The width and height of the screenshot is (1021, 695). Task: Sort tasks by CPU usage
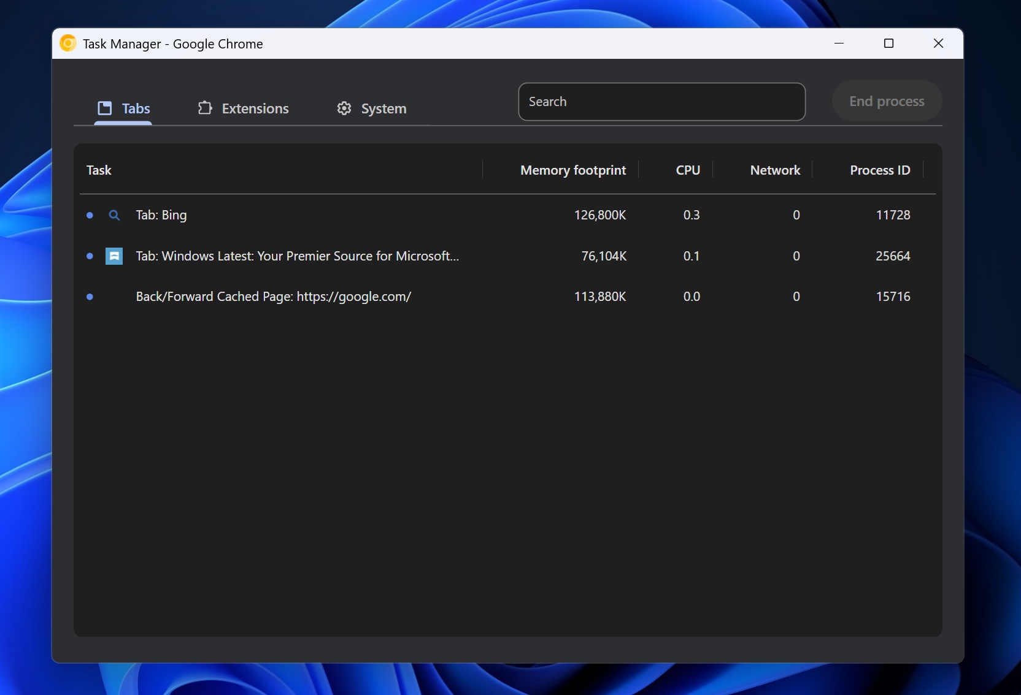687,170
